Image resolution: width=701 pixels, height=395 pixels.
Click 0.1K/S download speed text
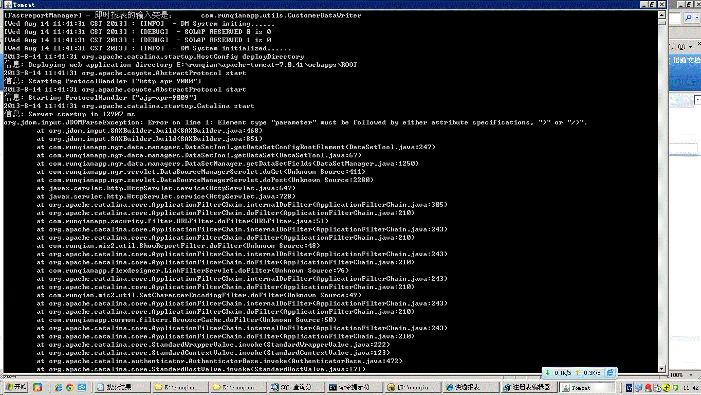563,373
